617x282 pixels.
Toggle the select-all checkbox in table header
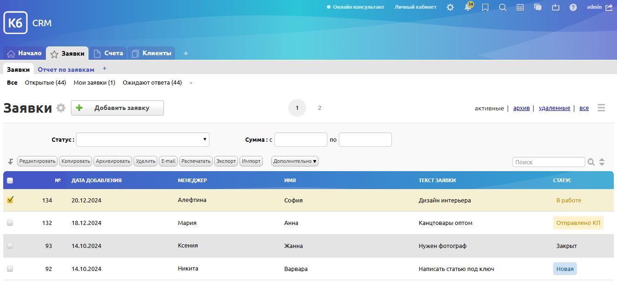[10, 180]
